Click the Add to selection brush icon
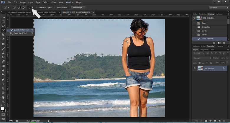 pyautogui.click(x=18, y=7)
